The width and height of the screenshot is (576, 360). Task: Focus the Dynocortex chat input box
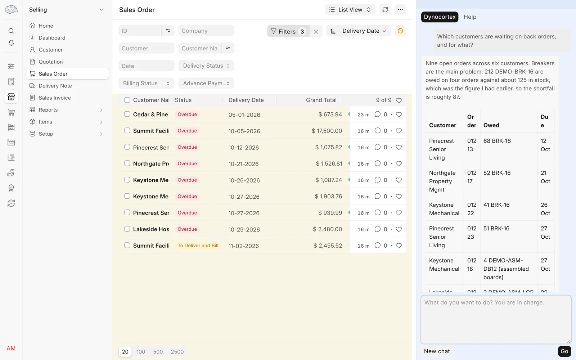pyautogui.click(x=496, y=320)
